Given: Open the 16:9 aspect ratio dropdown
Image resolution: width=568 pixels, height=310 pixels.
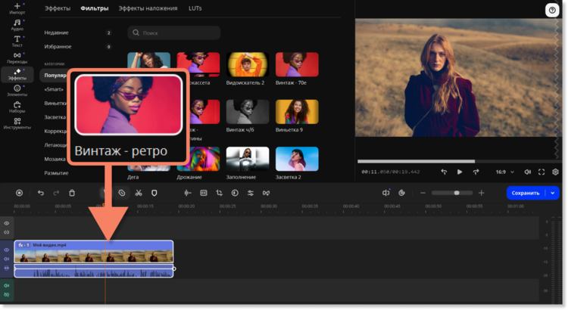Looking at the screenshot, I should point(503,172).
